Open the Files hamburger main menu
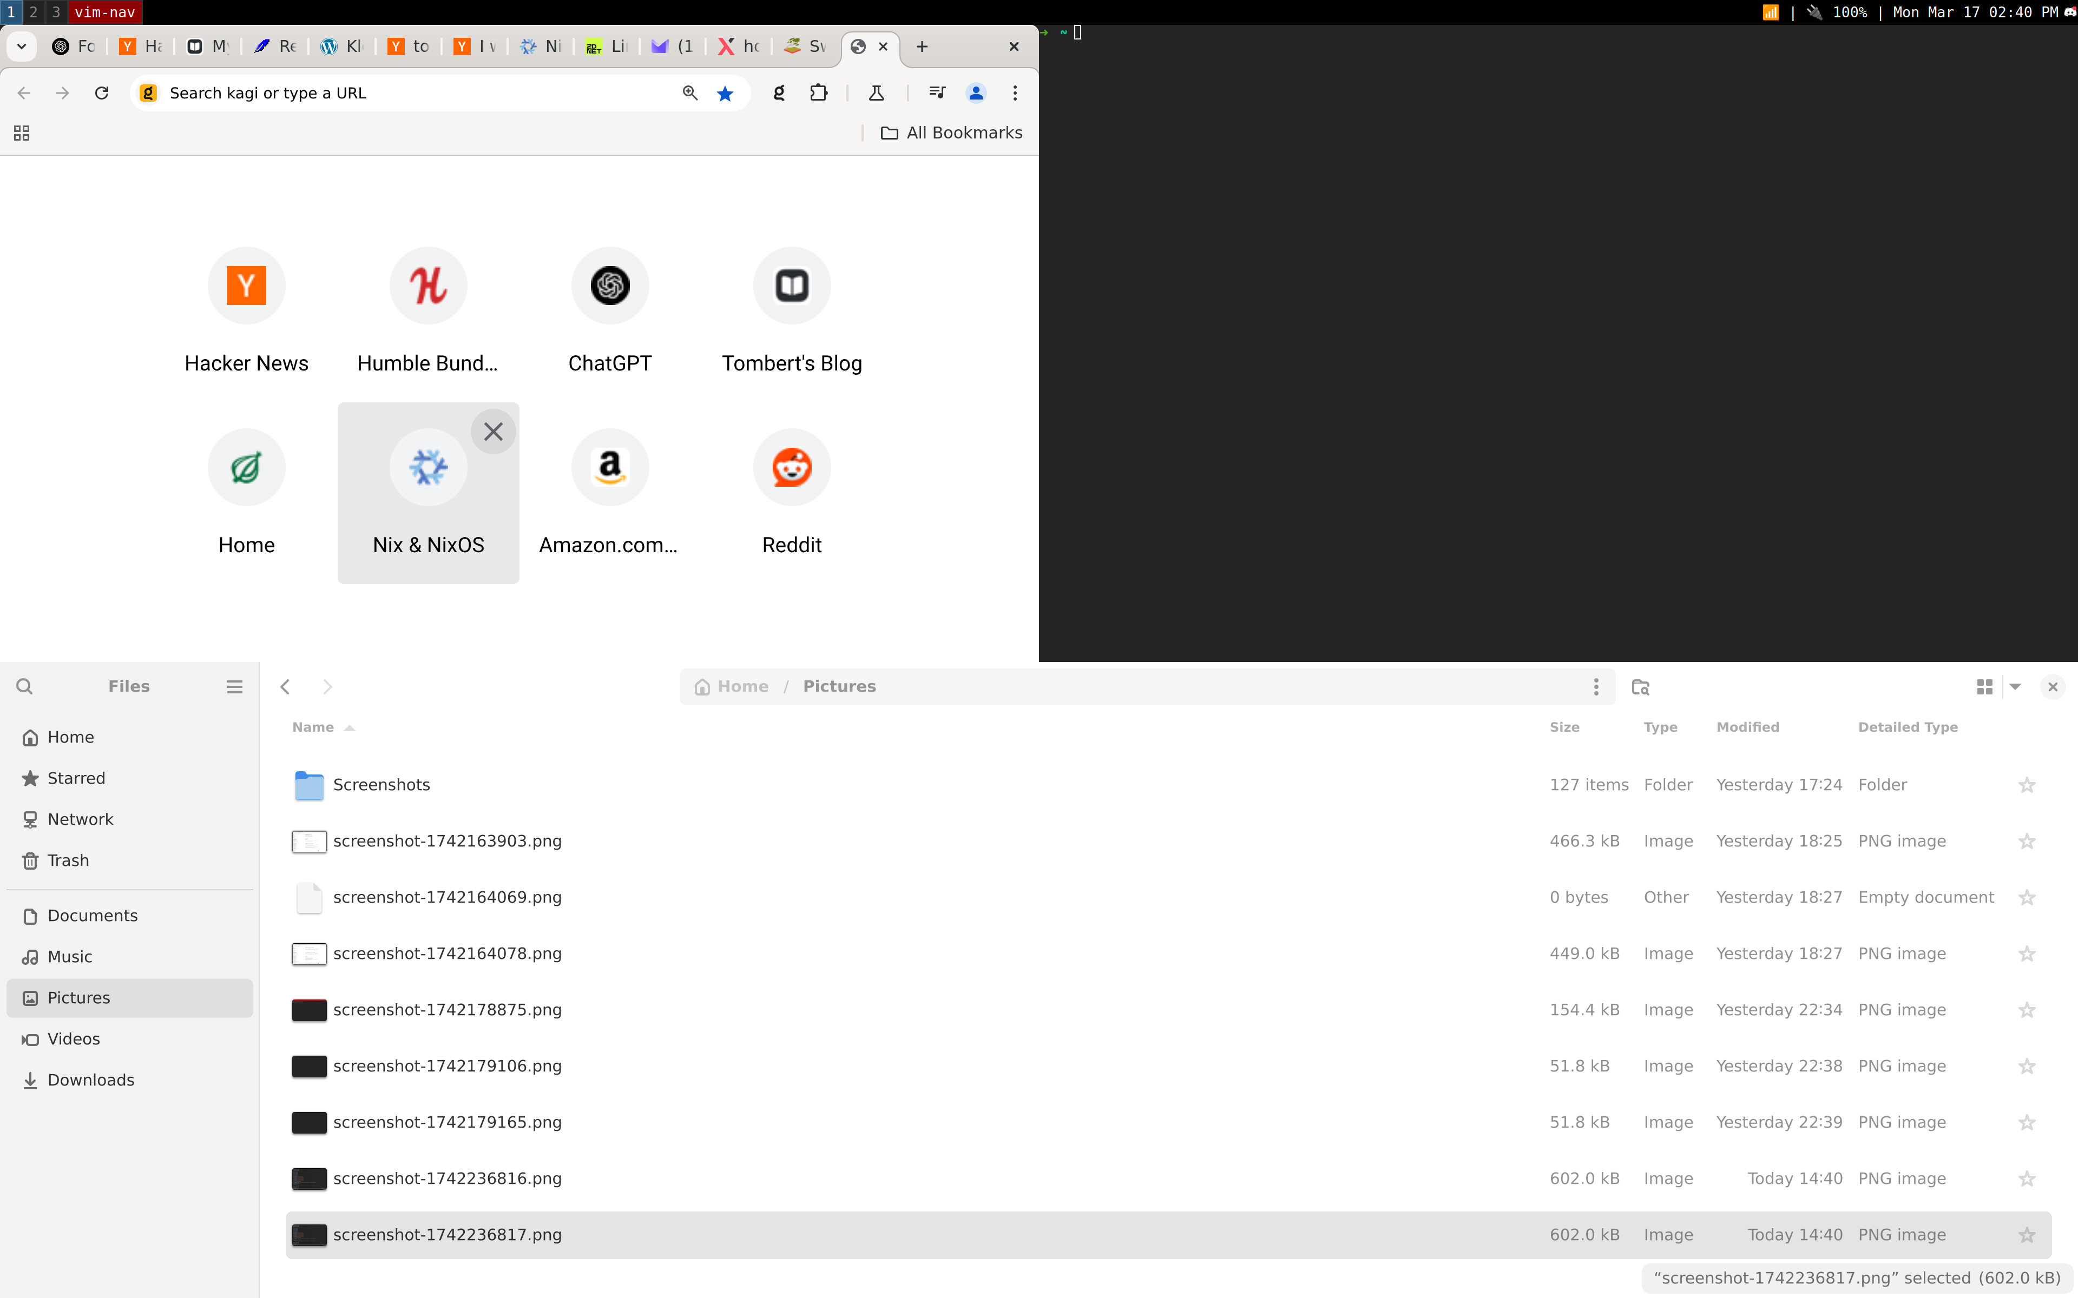This screenshot has width=2078, height=1298. click(x=234, y=686)
